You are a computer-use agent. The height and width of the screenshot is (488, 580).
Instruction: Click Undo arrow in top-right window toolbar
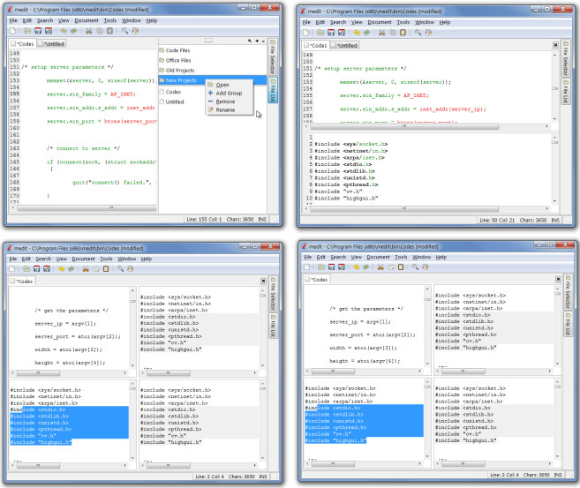tap(357, 33)
